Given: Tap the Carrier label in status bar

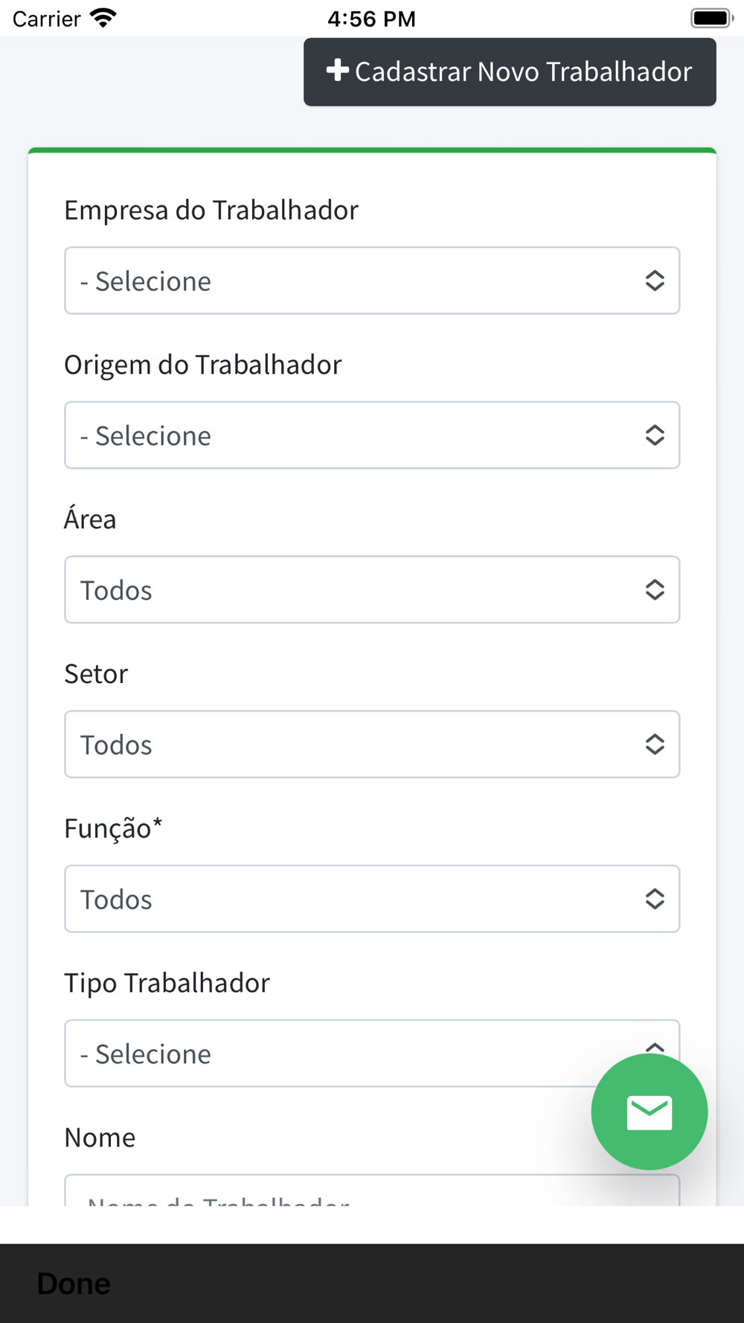Looking at the screenshot, I should click(46, 19).
